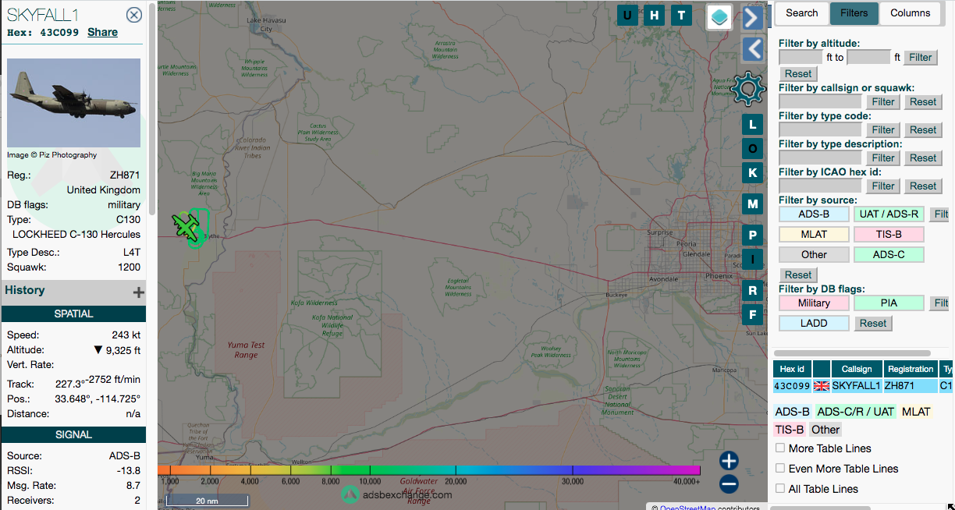Switch to the Filters tab
The height and width of the screenshot is (510, 955).
click(854, 13)
